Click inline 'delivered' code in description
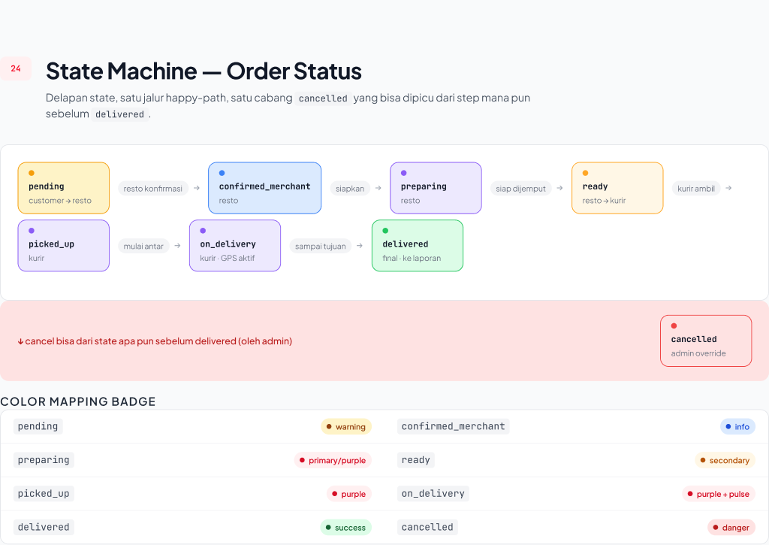The image size is (769, 545). tap(119, 114)
